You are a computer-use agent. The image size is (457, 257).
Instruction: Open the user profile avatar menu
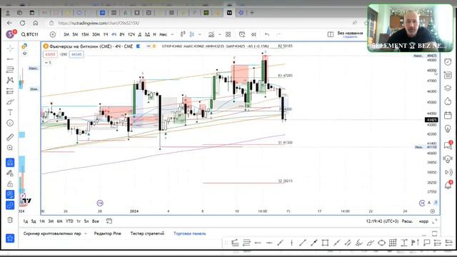[x=10, y=34]
